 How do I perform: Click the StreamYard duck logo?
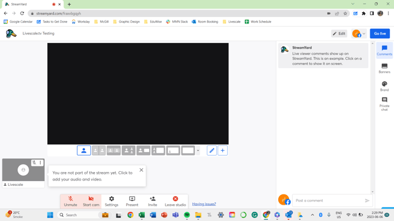(x=11, y=33)
